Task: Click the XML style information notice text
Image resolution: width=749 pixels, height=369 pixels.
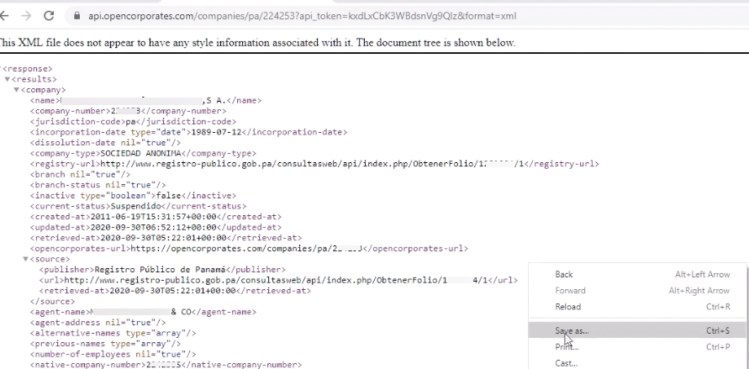Action: [x=257, y=43]
